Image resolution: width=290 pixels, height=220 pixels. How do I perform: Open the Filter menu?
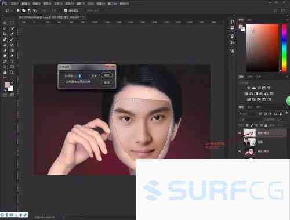[x=80, y=3]
